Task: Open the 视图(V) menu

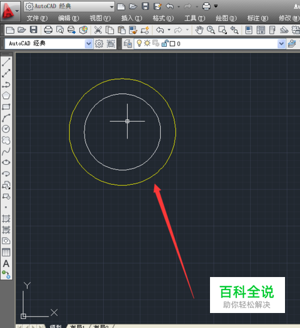Action: pyautogui.click(x=100, y=19)
